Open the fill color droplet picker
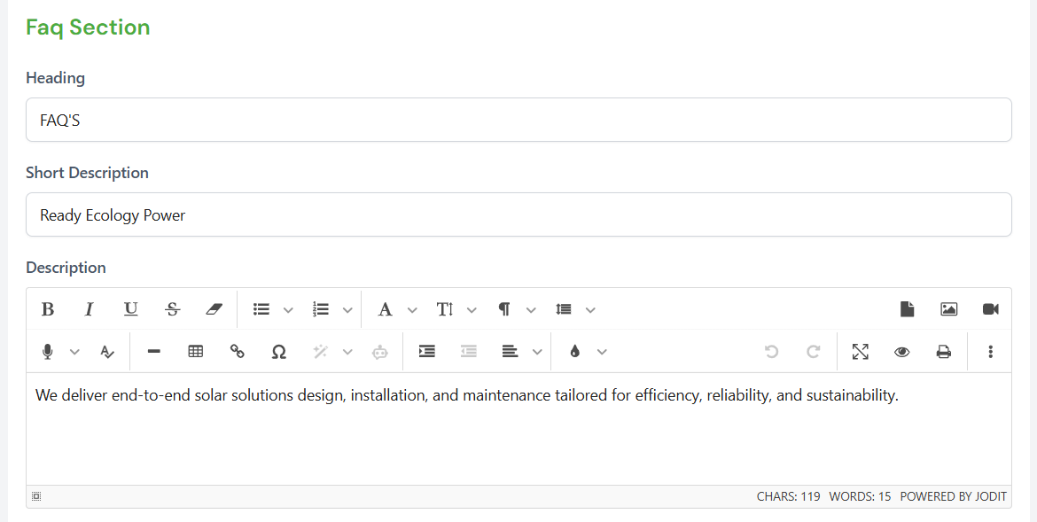This screenshot has height=522, width=1037. coord(574,351)
